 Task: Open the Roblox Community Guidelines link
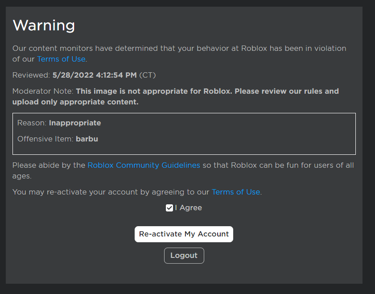point(144,165)
